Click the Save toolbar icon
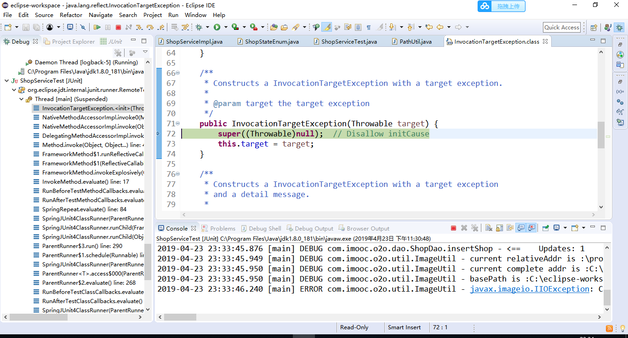Image resolution: width=628 pixels, height=338 pixels. click(26, 27)
